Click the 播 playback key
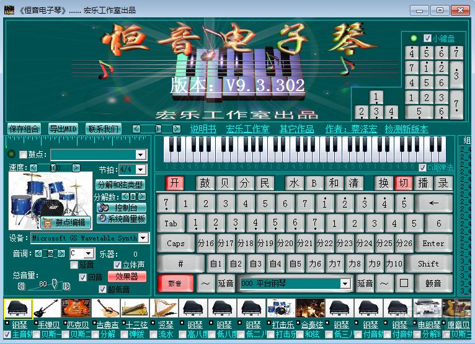The image size is (475, 344). coord(423,183)
